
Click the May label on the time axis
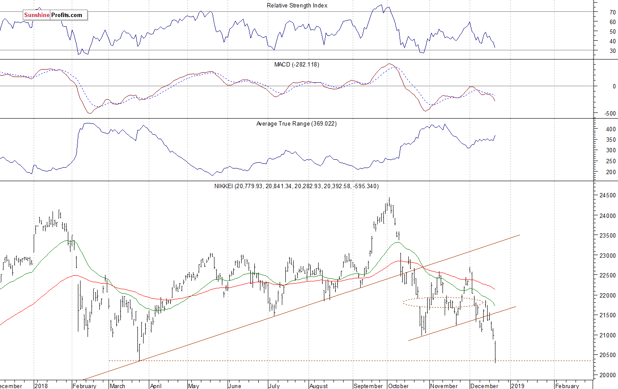[193, 386]
